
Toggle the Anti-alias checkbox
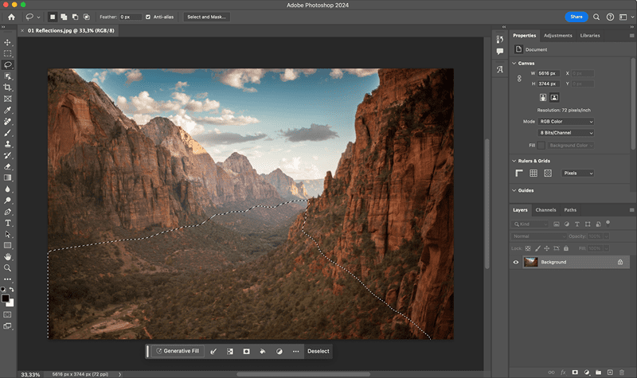[x=148, y=17]
